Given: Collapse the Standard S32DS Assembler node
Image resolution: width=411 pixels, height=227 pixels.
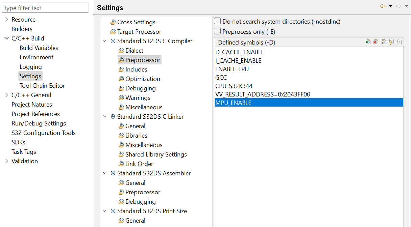Looking at the screenshot, I should coord(105,173).
